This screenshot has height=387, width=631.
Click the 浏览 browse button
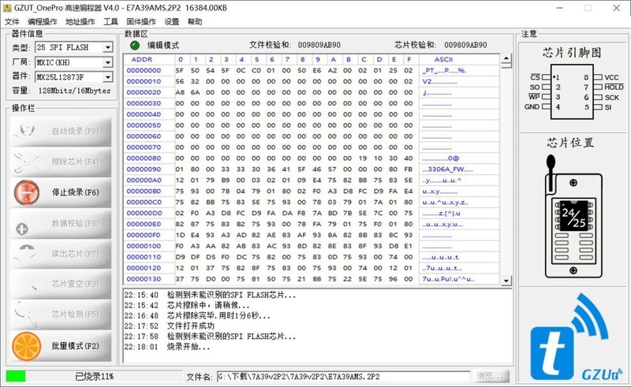click(x=490, y=377)
